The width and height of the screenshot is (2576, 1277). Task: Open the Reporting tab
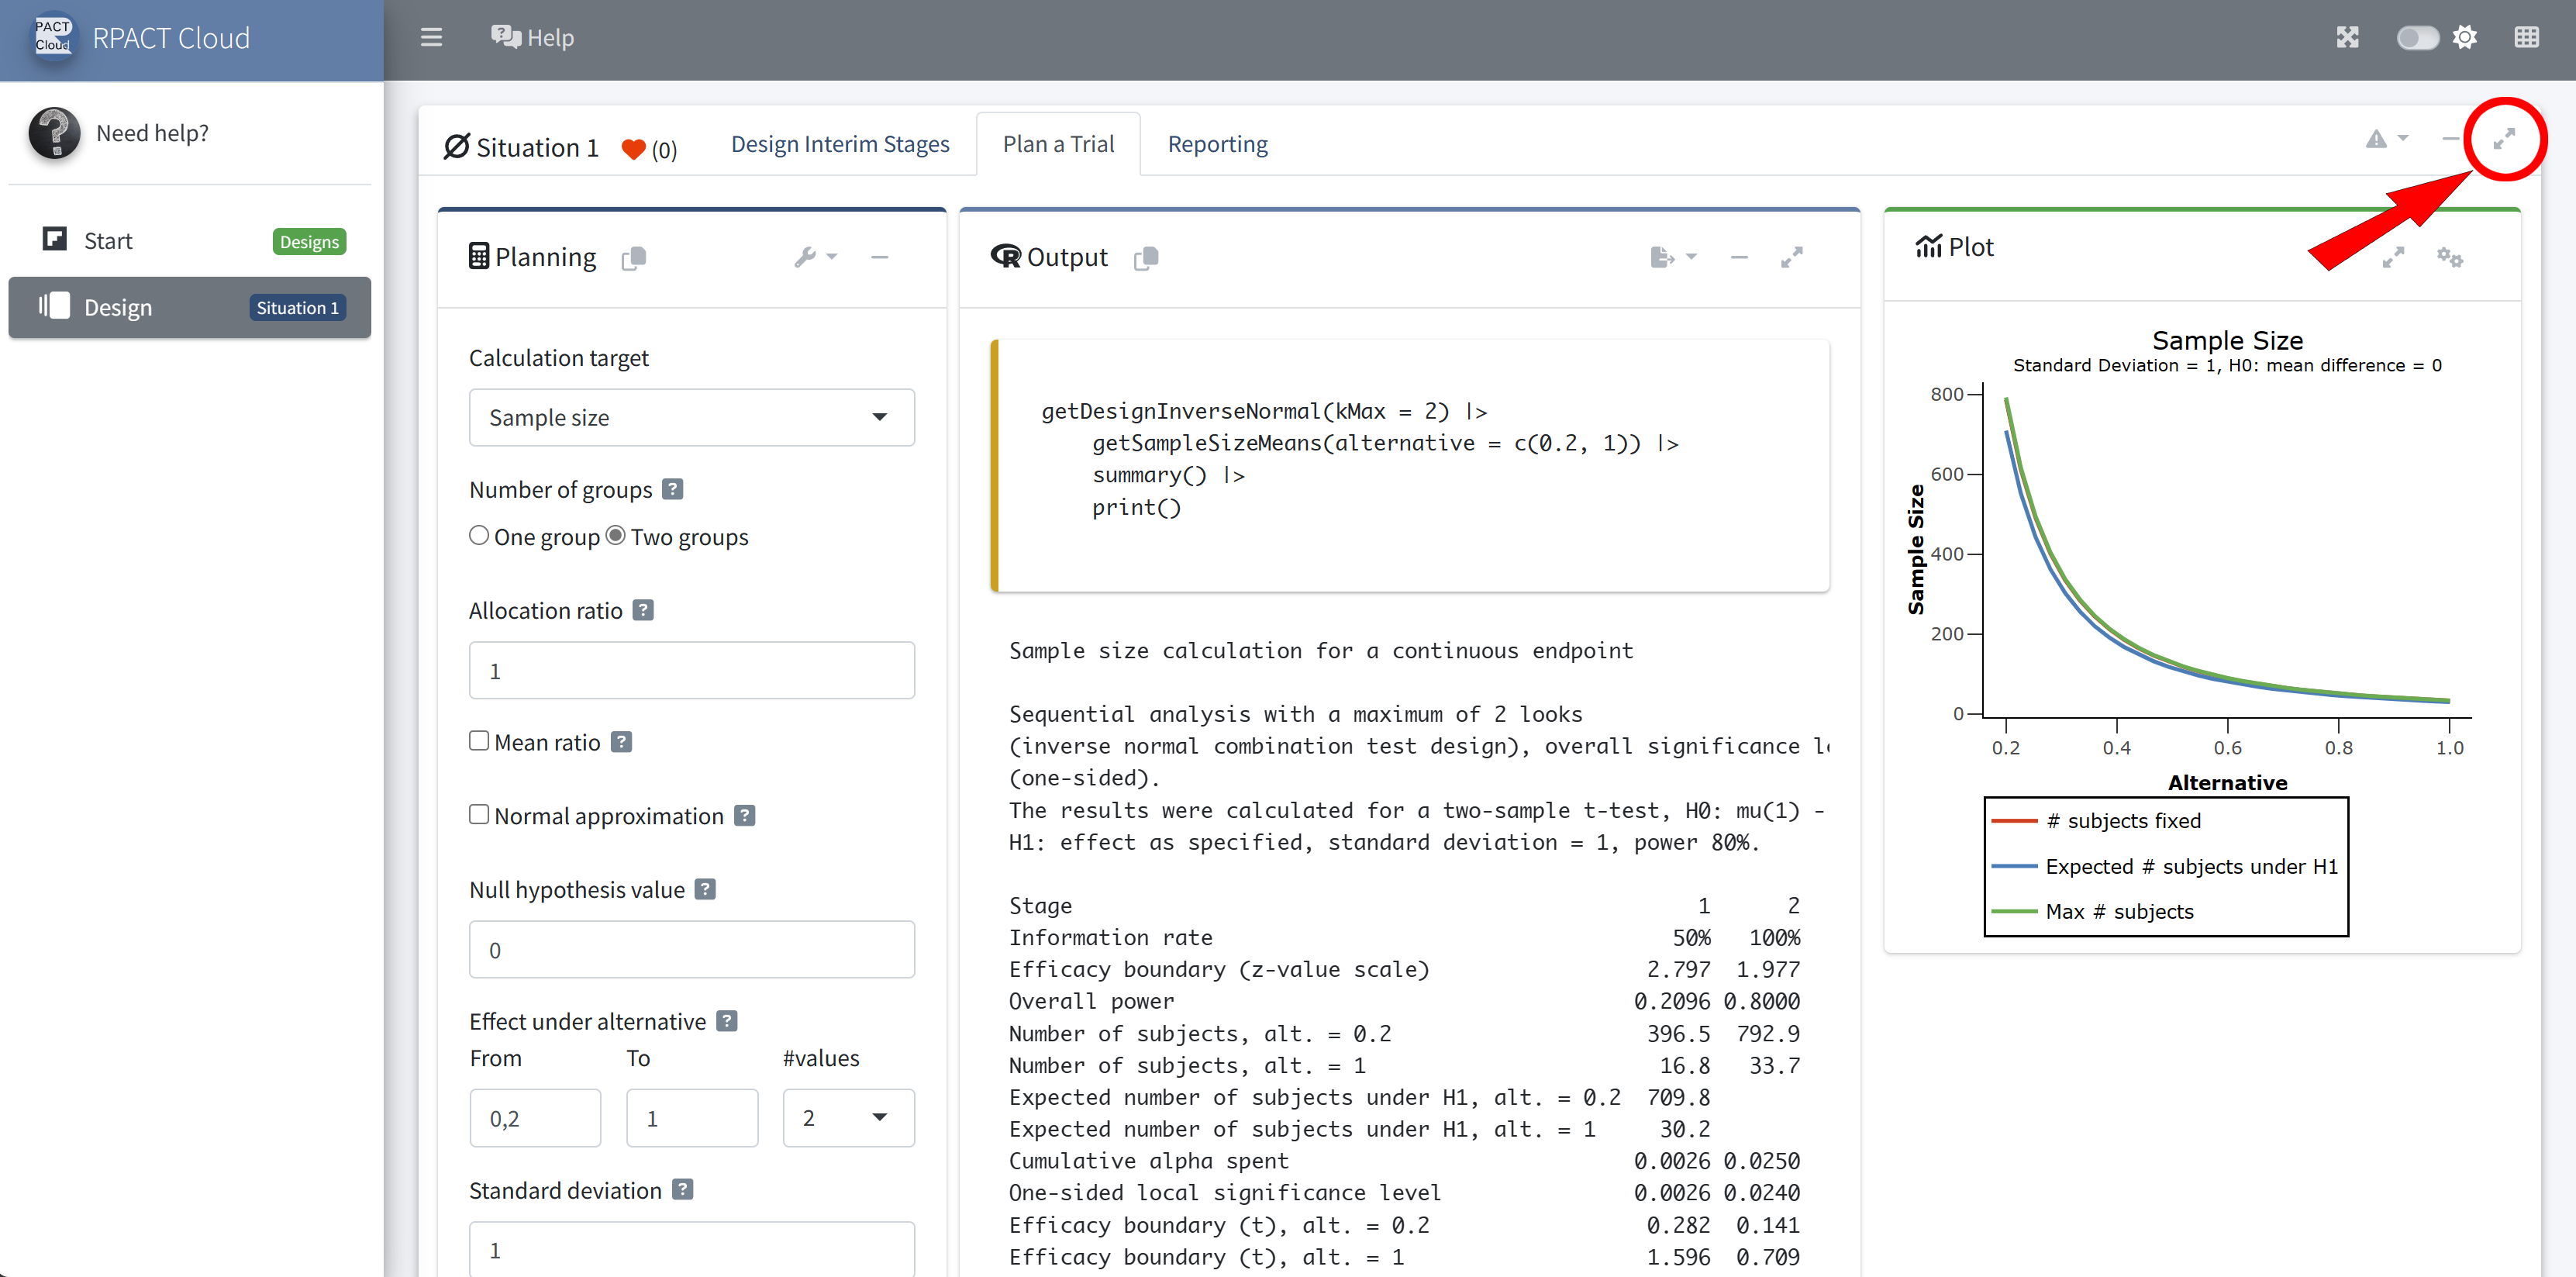click(1217, 144)
